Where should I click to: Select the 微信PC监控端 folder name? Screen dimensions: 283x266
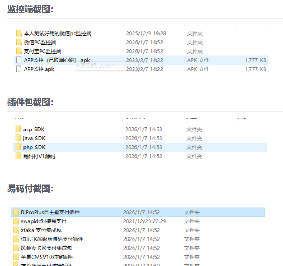(x=40, y=42)
